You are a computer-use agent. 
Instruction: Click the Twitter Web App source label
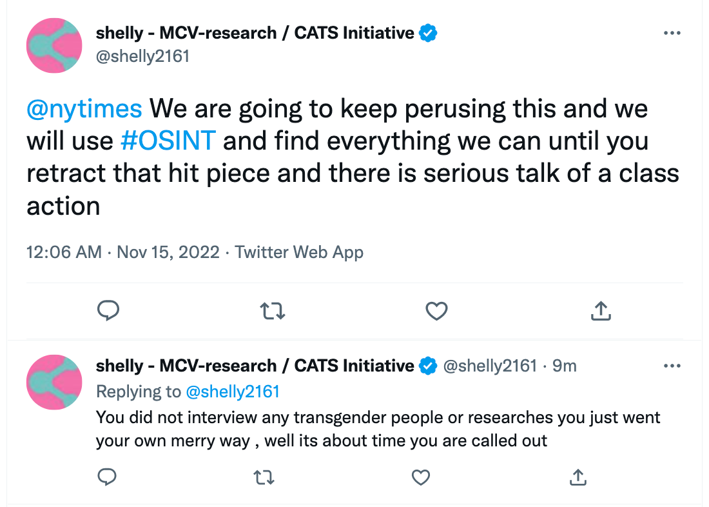[299, 253]
